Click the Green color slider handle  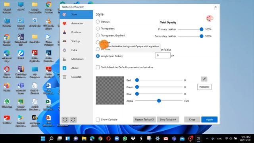coord(137,87)
